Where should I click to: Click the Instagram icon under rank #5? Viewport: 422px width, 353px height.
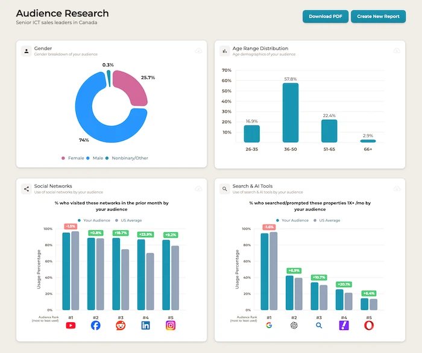click(171, 325)
